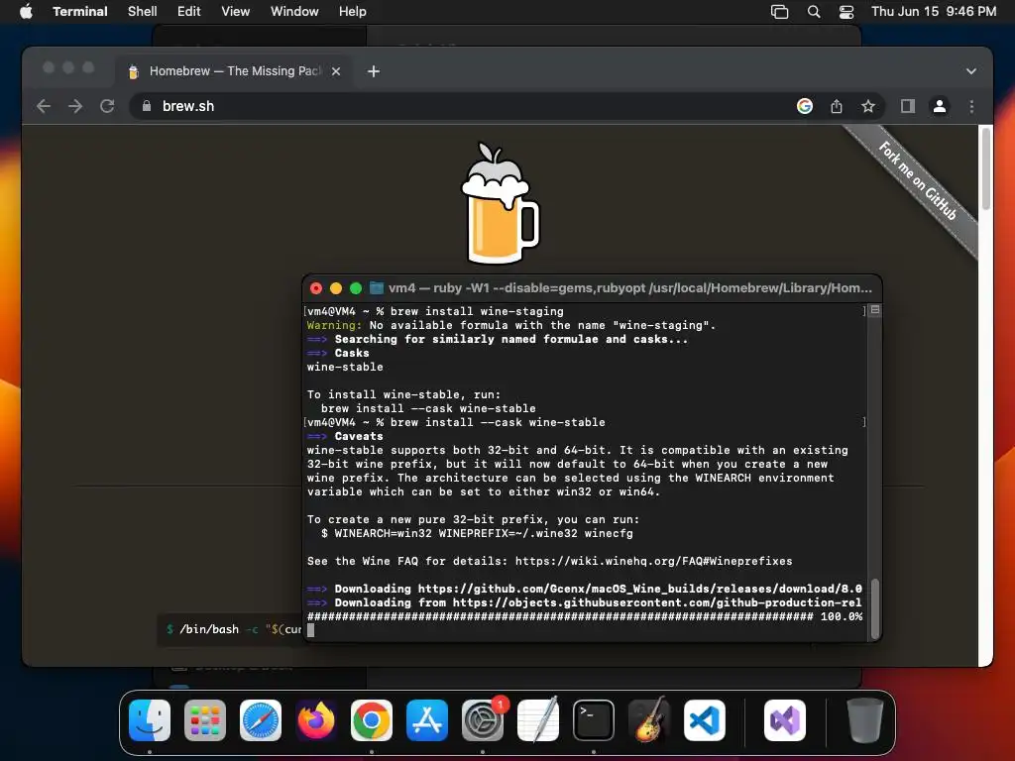Share this page from address bar
The image size is (1015, 761).
(x=837, y=106)
